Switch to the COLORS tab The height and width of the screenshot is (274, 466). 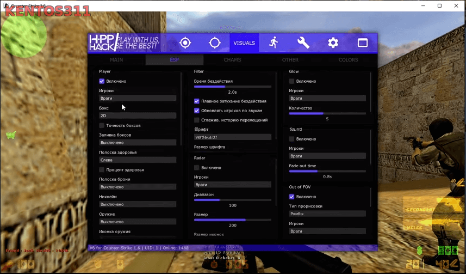(348, 60)
